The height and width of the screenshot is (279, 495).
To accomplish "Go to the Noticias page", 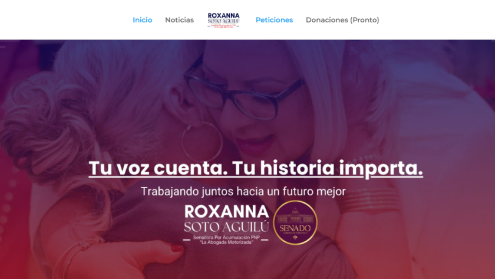I will coord(179,20).
